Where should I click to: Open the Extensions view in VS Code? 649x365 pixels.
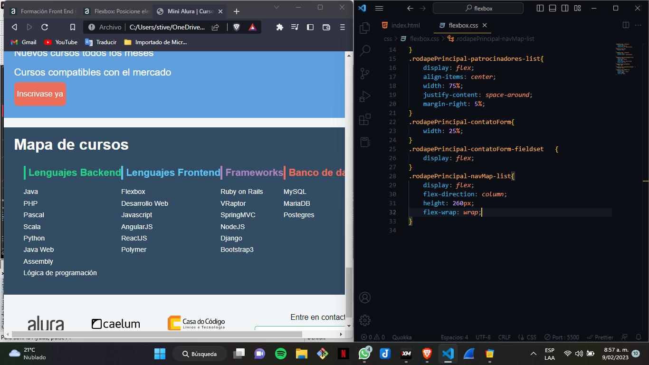365,119
